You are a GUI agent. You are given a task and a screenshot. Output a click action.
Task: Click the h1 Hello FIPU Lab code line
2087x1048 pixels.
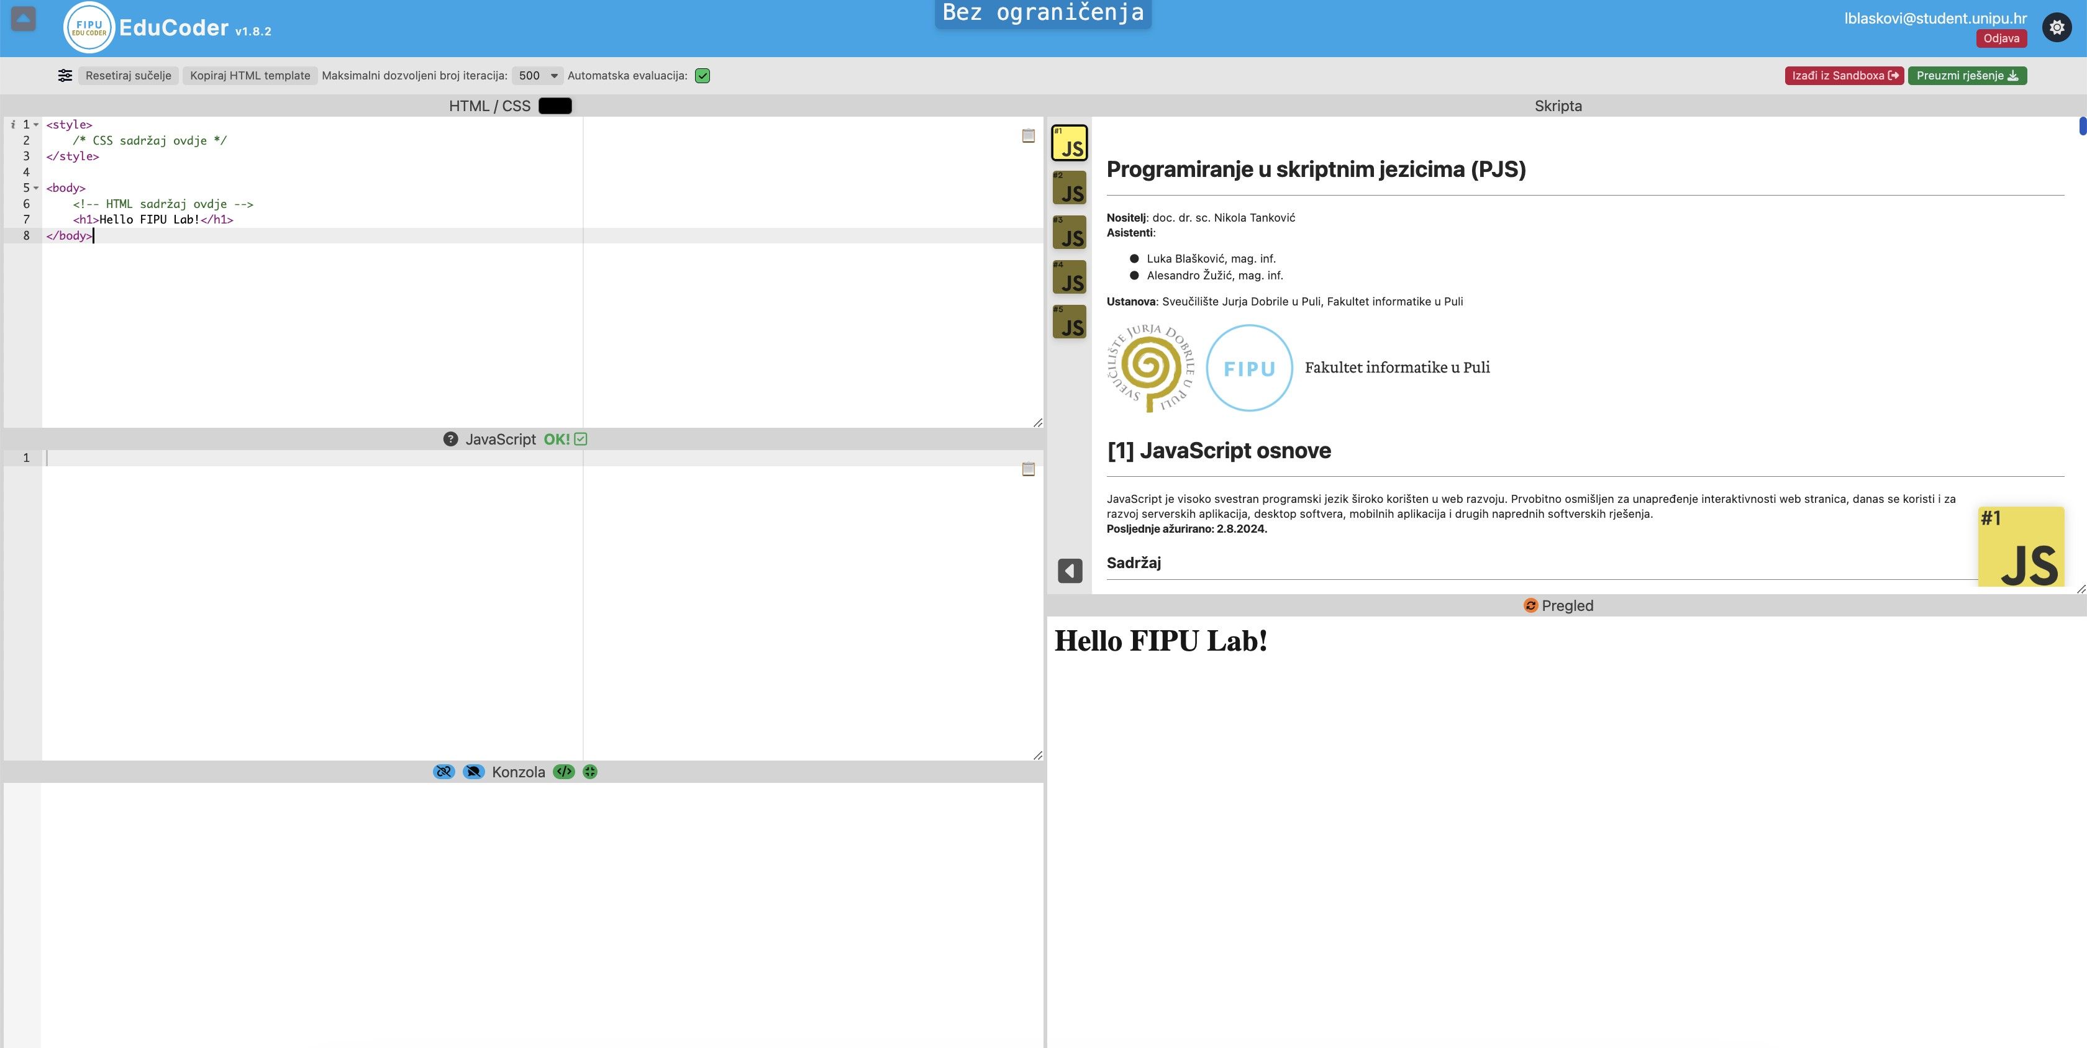point(153,220)
